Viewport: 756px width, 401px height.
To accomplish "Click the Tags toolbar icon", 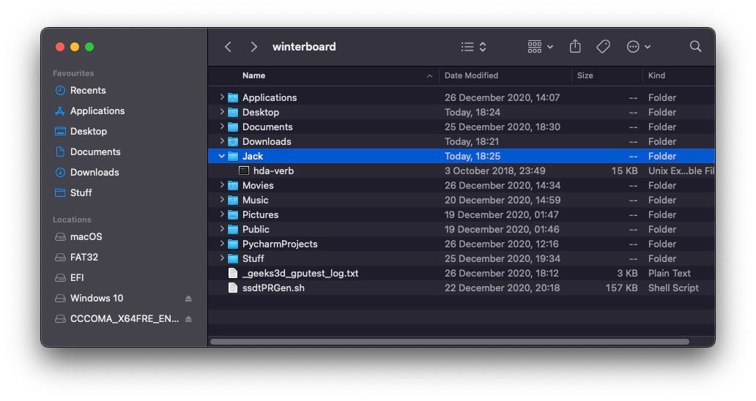I will pos(603,47).
